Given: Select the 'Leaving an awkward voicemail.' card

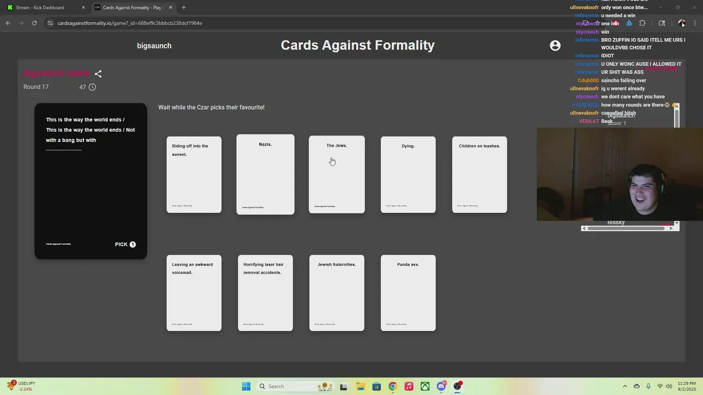Looking at the screenshot, I should 194,293.
